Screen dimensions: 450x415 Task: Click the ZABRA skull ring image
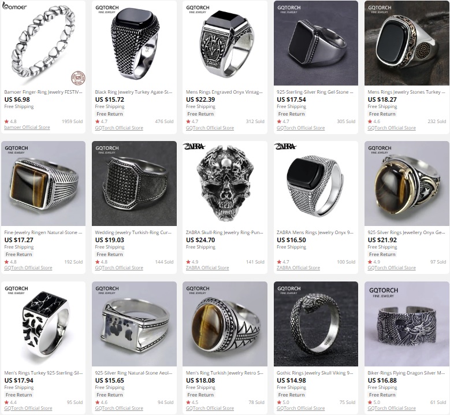(x=225, y=183)
